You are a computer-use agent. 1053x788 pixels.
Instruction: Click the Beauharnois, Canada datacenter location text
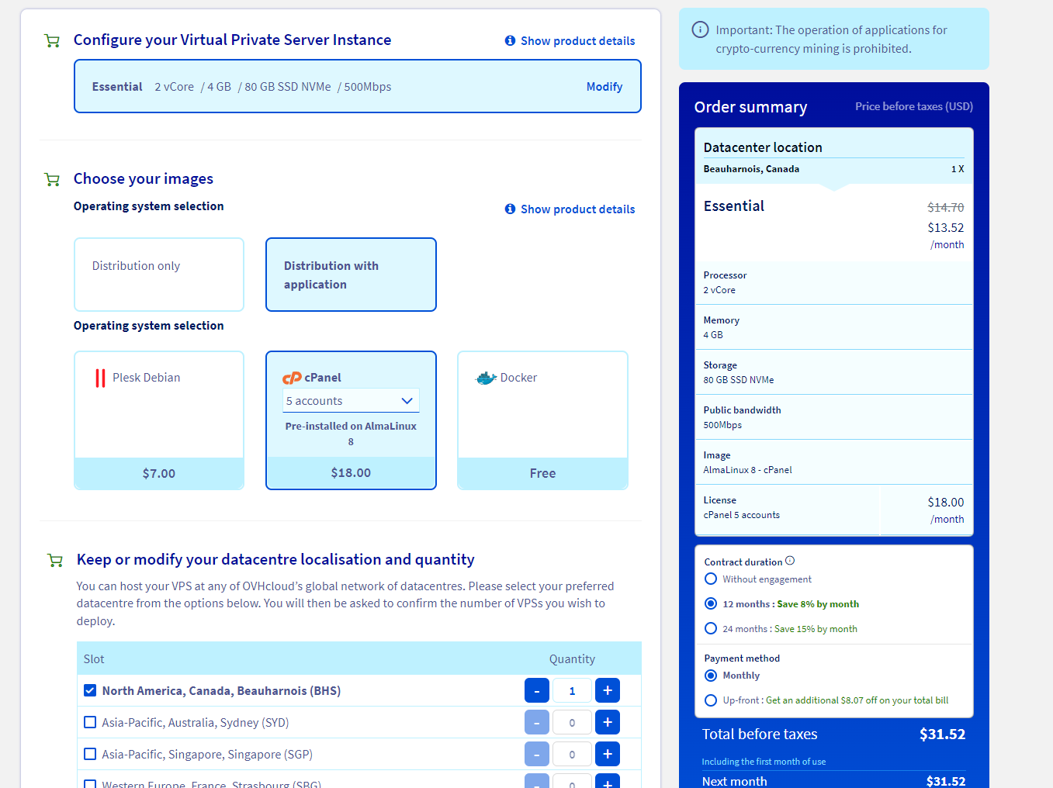751,169
